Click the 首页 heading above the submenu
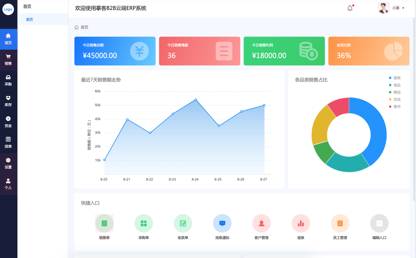The image size is (416, 258). tap(27, 6)
